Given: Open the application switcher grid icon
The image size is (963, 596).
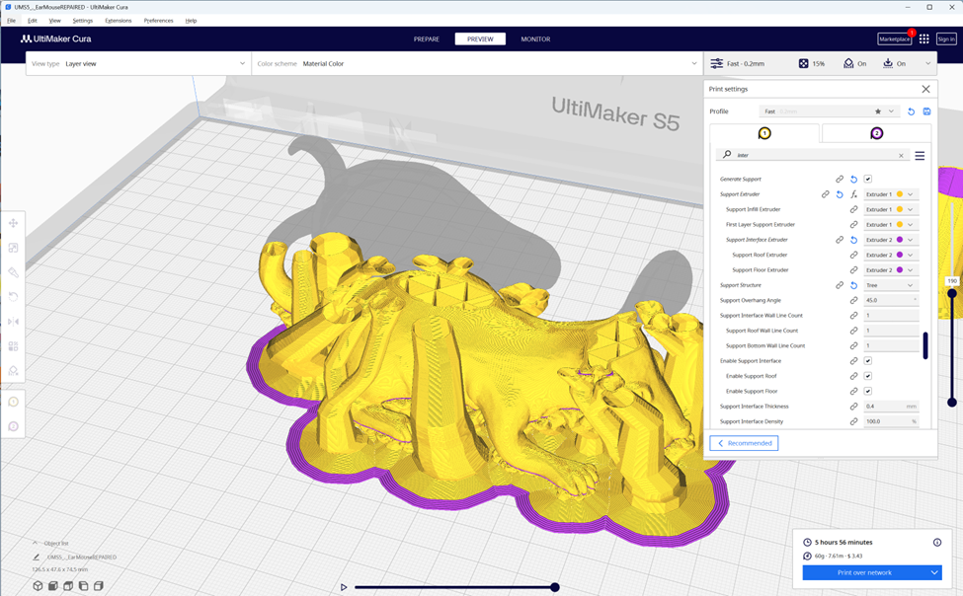Looking at the screenshot, I should (x=923, y=39).
